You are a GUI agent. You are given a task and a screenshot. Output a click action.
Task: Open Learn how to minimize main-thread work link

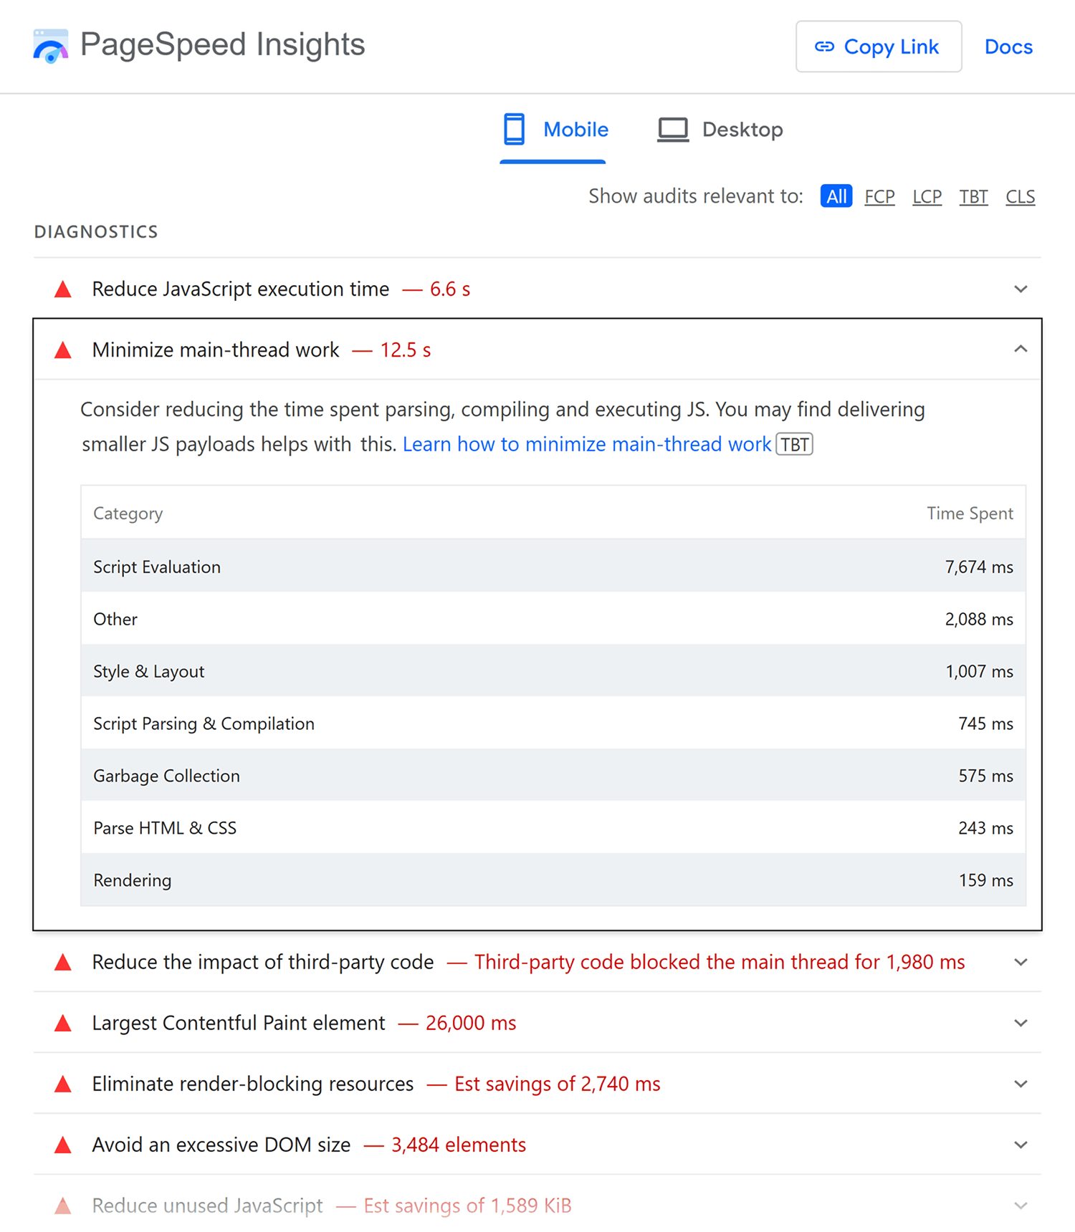click(x=587, y=444)
